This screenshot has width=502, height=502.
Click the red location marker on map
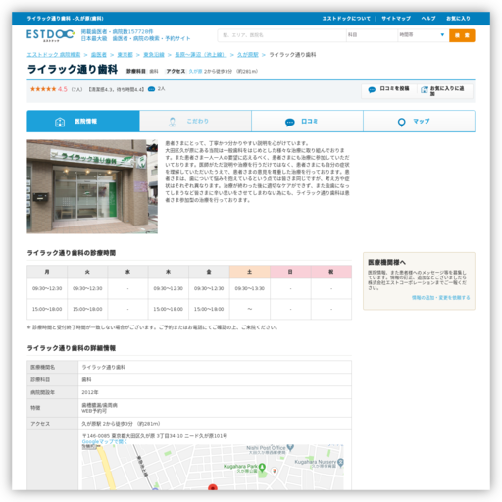(213, 487)
